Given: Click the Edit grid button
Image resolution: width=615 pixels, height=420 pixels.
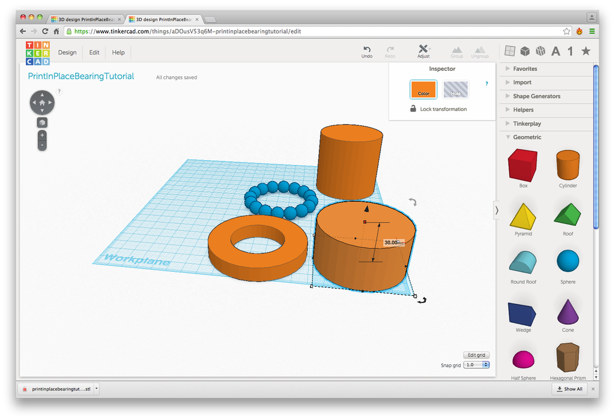Looking at the screenshot, I should click(476, 355).
